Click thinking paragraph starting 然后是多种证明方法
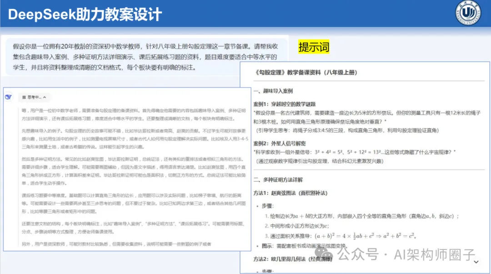Screen dimensions: 491x274 [134, 171]
